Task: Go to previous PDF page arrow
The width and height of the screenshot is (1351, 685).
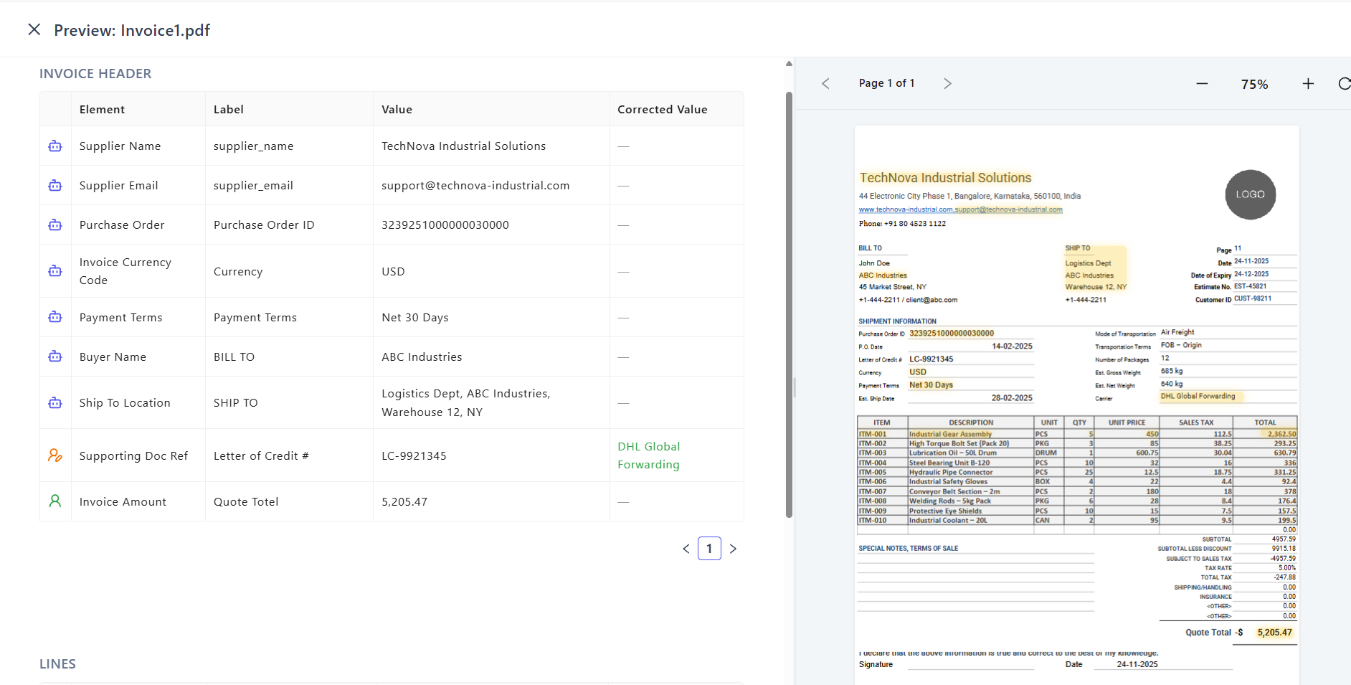Action: [825, 84]
